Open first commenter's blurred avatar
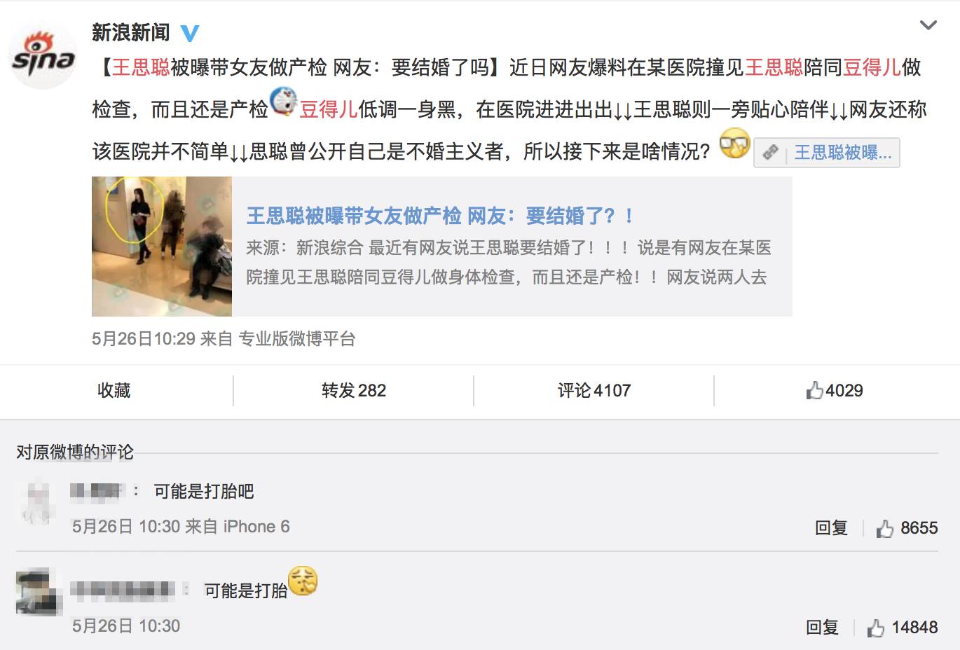 pos(37,501)
